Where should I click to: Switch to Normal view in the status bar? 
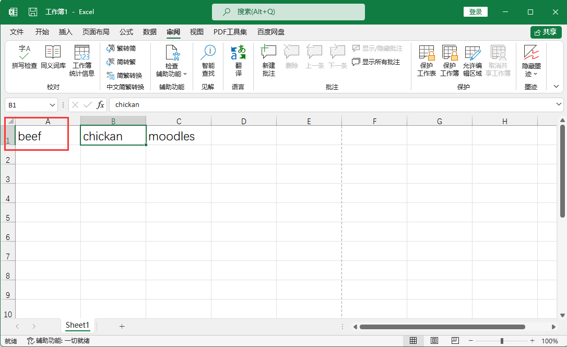coord(413,341)
